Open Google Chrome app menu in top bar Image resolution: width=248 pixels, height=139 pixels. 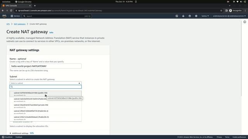point(23,2)
